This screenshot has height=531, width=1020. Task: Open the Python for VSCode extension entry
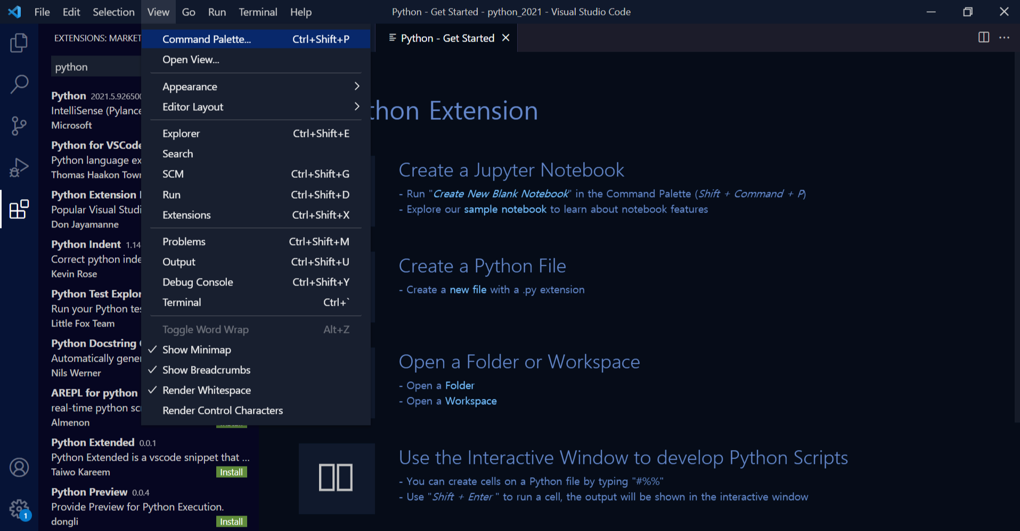[x=96, y=160]
